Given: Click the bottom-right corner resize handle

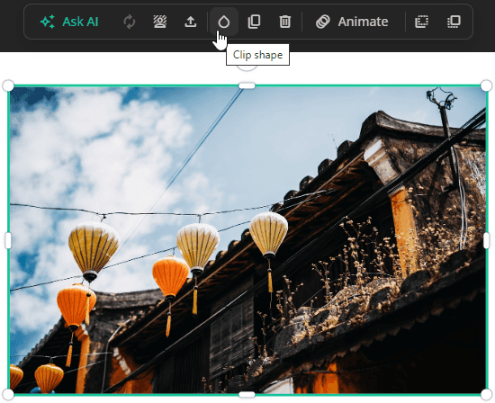Looking at the screenshot, I should 486,395.
